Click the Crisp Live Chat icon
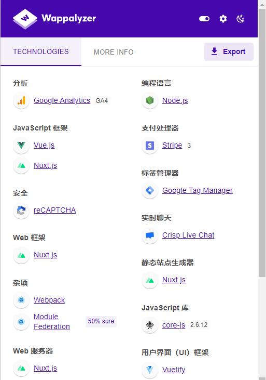266x380 pixels. [x=150, y=235]
